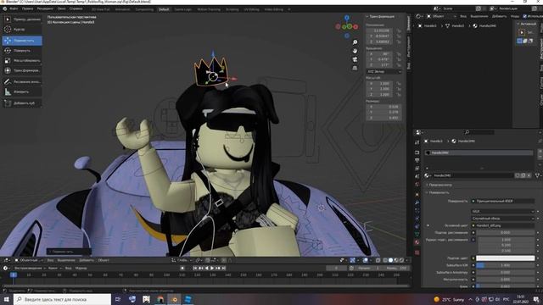Open Add menu in viewport header
The width and height of the screenshot is (543, 305).
(x=87, y=260)
